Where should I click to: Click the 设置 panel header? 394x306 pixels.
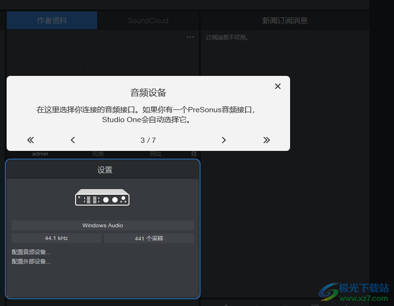tap(104, 169)
